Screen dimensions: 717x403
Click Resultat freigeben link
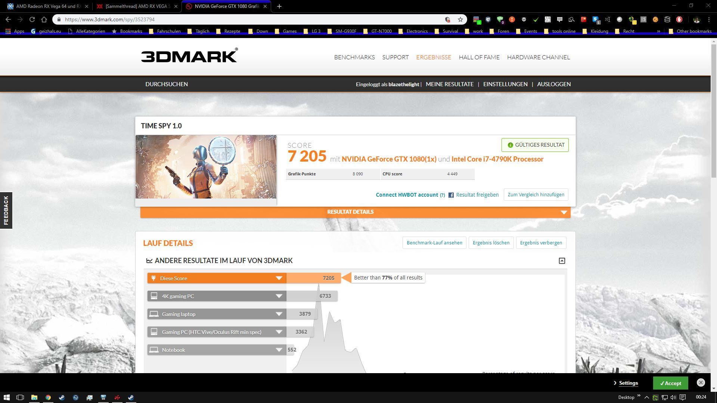(x=477, y=195)
